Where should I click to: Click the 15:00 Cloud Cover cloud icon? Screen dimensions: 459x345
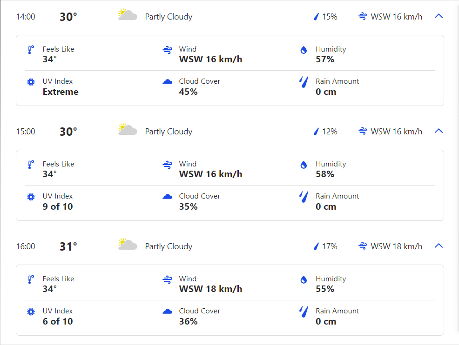(168, 197)
